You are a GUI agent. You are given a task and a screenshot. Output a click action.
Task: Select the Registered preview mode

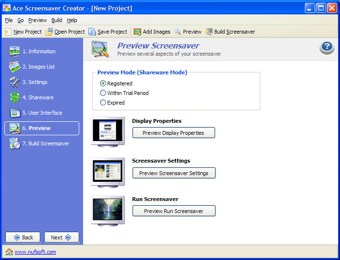103,83
